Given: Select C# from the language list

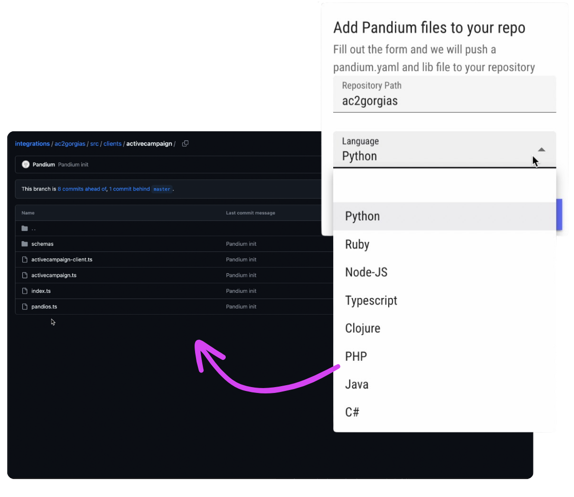Looking at the screenshot, I should 352,412.
